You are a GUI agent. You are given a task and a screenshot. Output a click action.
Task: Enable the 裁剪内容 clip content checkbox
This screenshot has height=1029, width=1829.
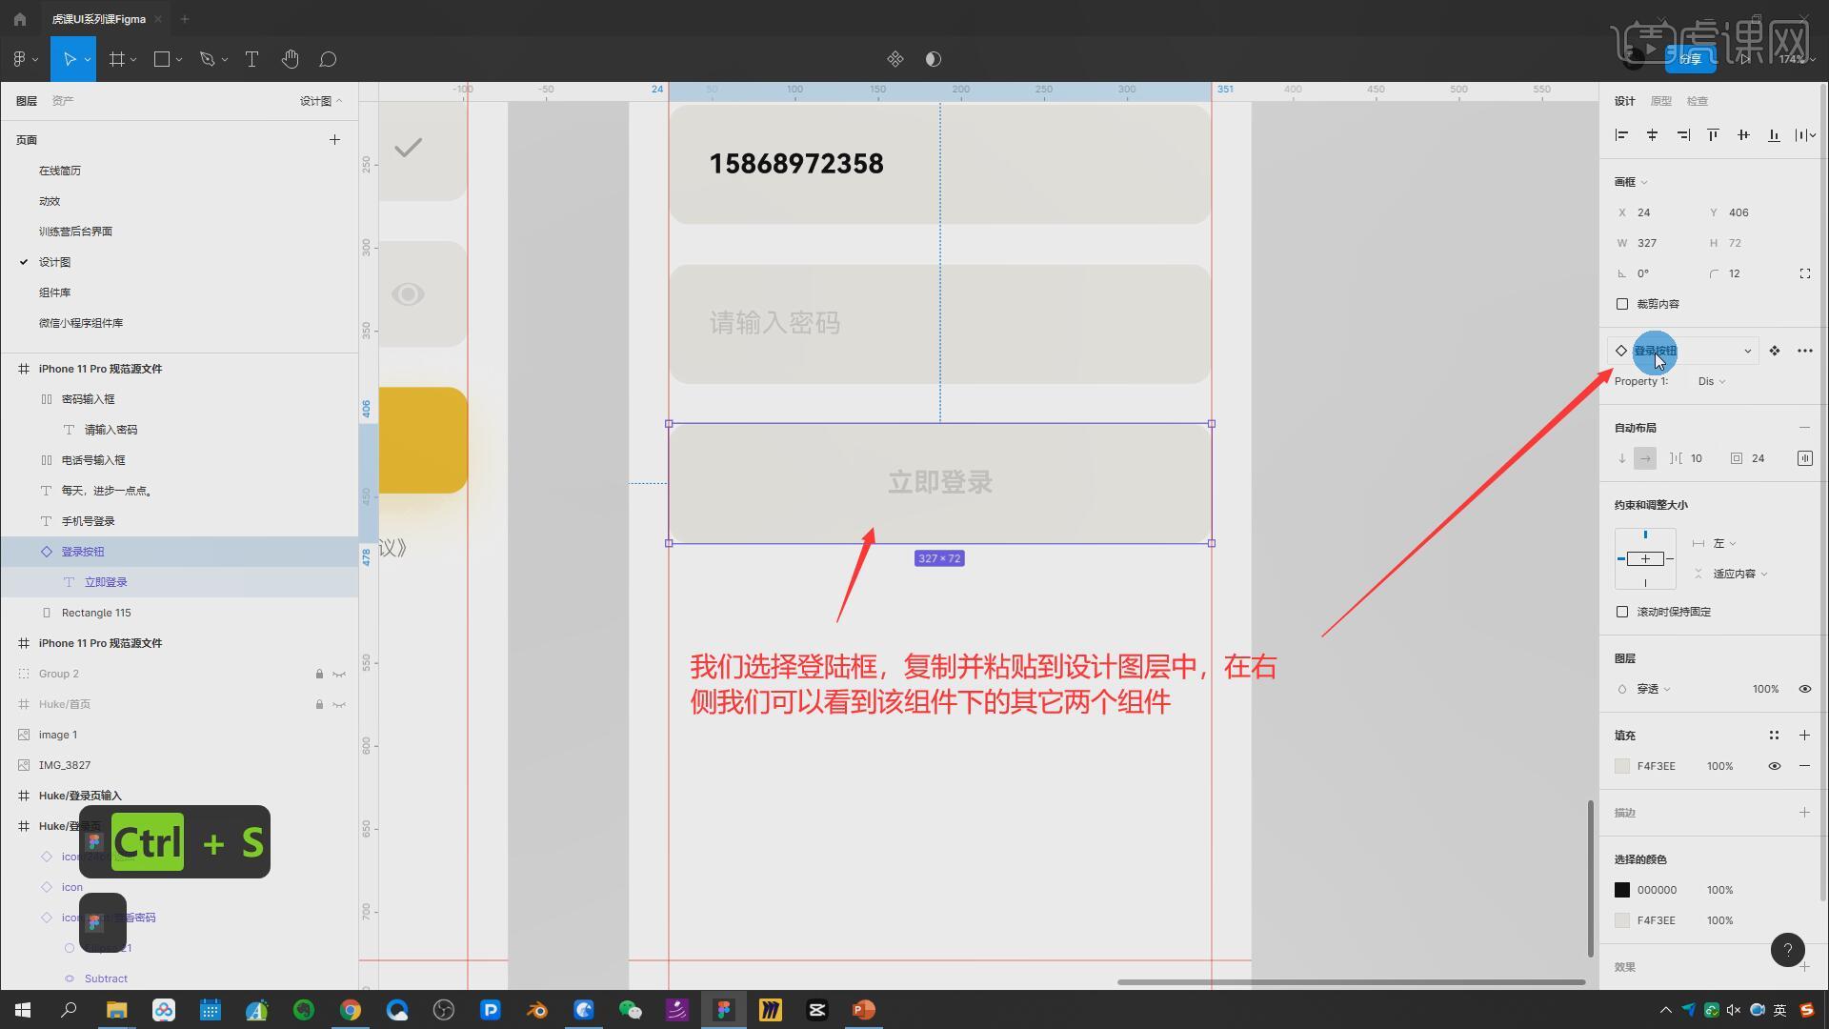1622,304
